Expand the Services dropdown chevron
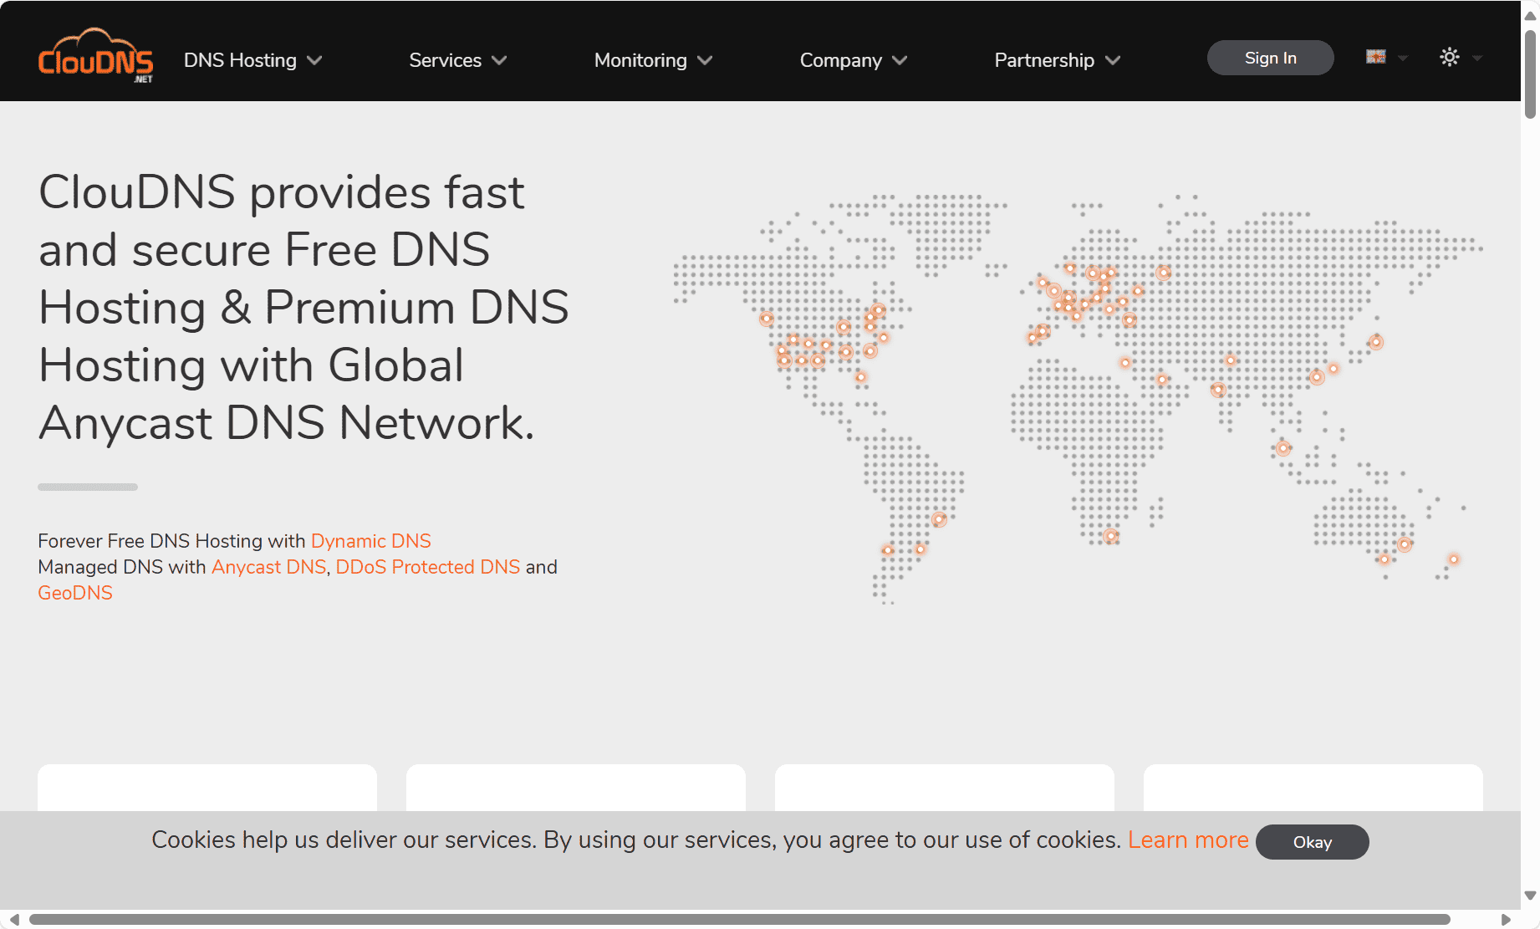 click(x=499, y=60)
